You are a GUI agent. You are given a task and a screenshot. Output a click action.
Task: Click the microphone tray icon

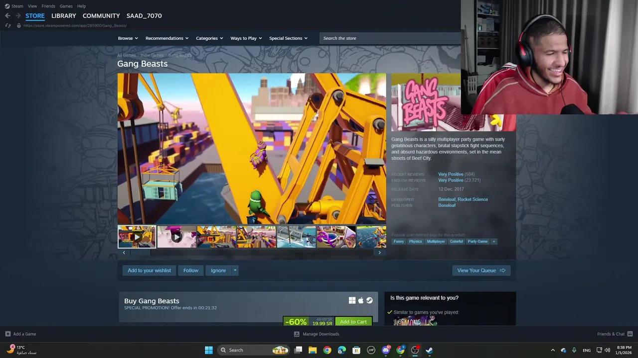(574, 350)
